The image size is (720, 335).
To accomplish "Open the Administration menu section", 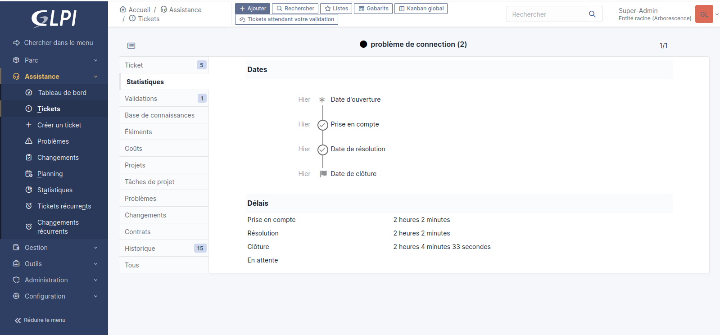I will click(54, 280).
